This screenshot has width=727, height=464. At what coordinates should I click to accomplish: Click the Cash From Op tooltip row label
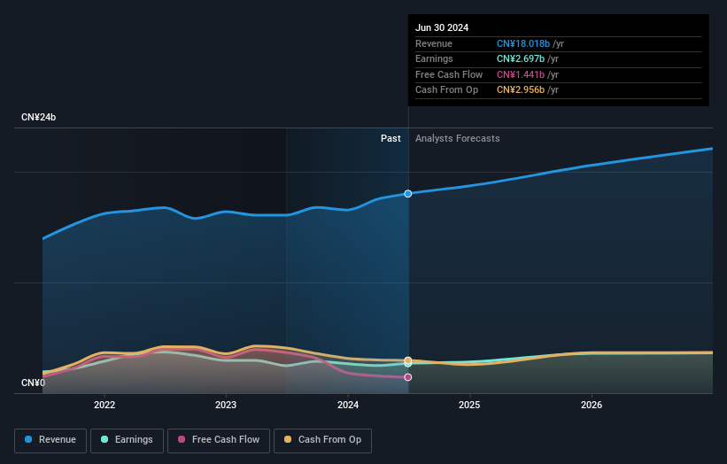coord(446,90)
